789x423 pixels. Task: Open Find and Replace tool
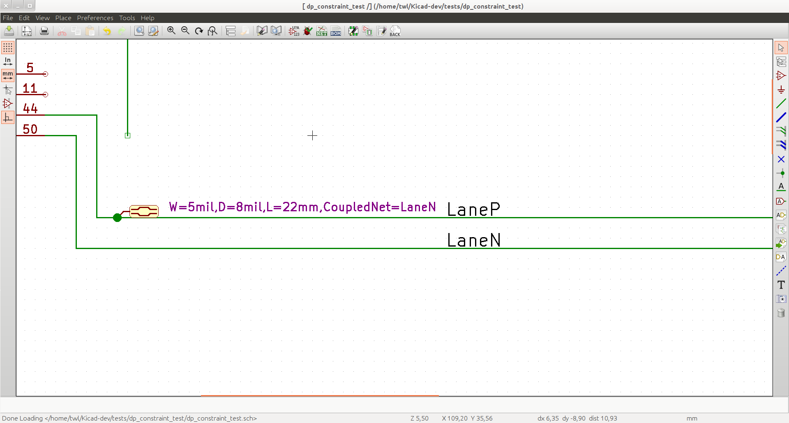pyautogui.click(x=153, y=31)
